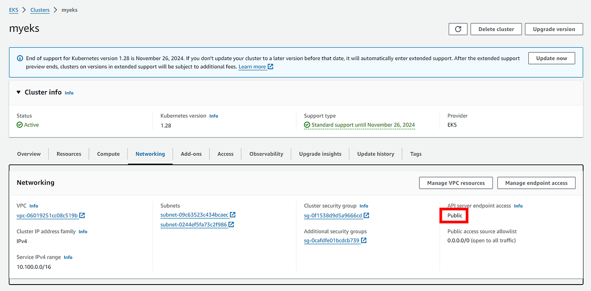The height and width of the screenshot is (291, 591).
Task: Open the vpc-06019251cc08c519b link
Action: pos(47,215)
